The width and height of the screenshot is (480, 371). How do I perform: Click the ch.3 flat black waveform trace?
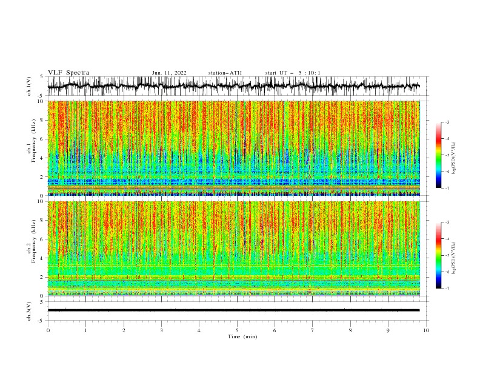tap(233, 310)
